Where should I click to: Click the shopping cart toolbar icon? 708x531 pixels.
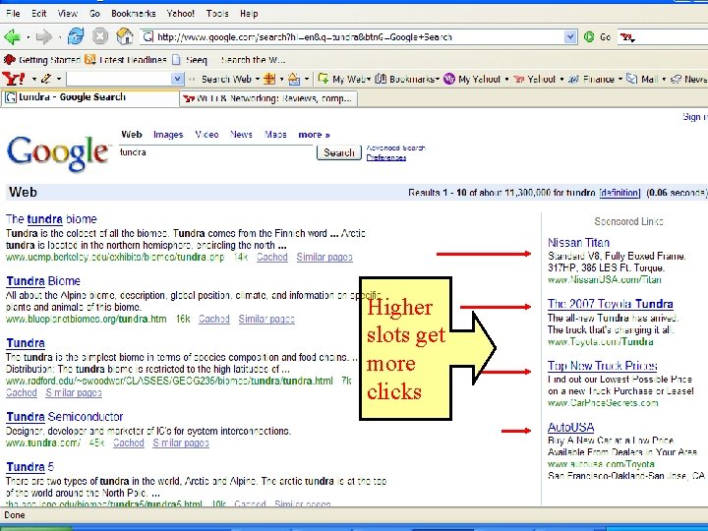coord(294,80)
